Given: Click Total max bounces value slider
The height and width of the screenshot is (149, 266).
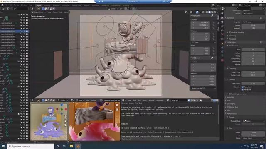Looking at the screenshot, I should click(x=253, y=50).
